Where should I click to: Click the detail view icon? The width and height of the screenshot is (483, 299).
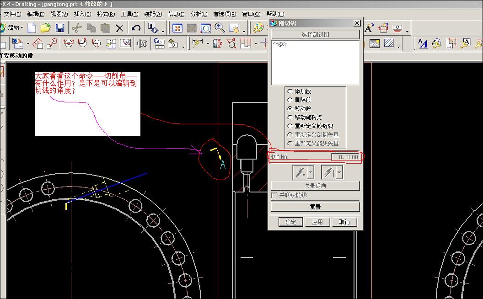tap(52, 43)
